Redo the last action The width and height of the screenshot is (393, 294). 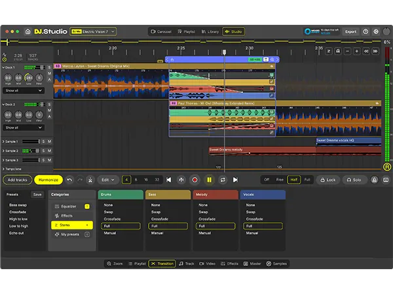point(80,180)
